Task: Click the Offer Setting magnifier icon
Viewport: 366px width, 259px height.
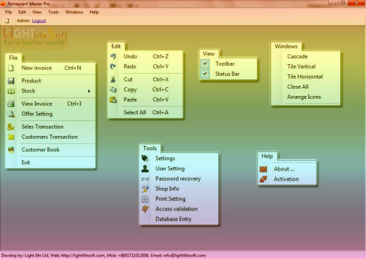Action: (x=11, y=114)
